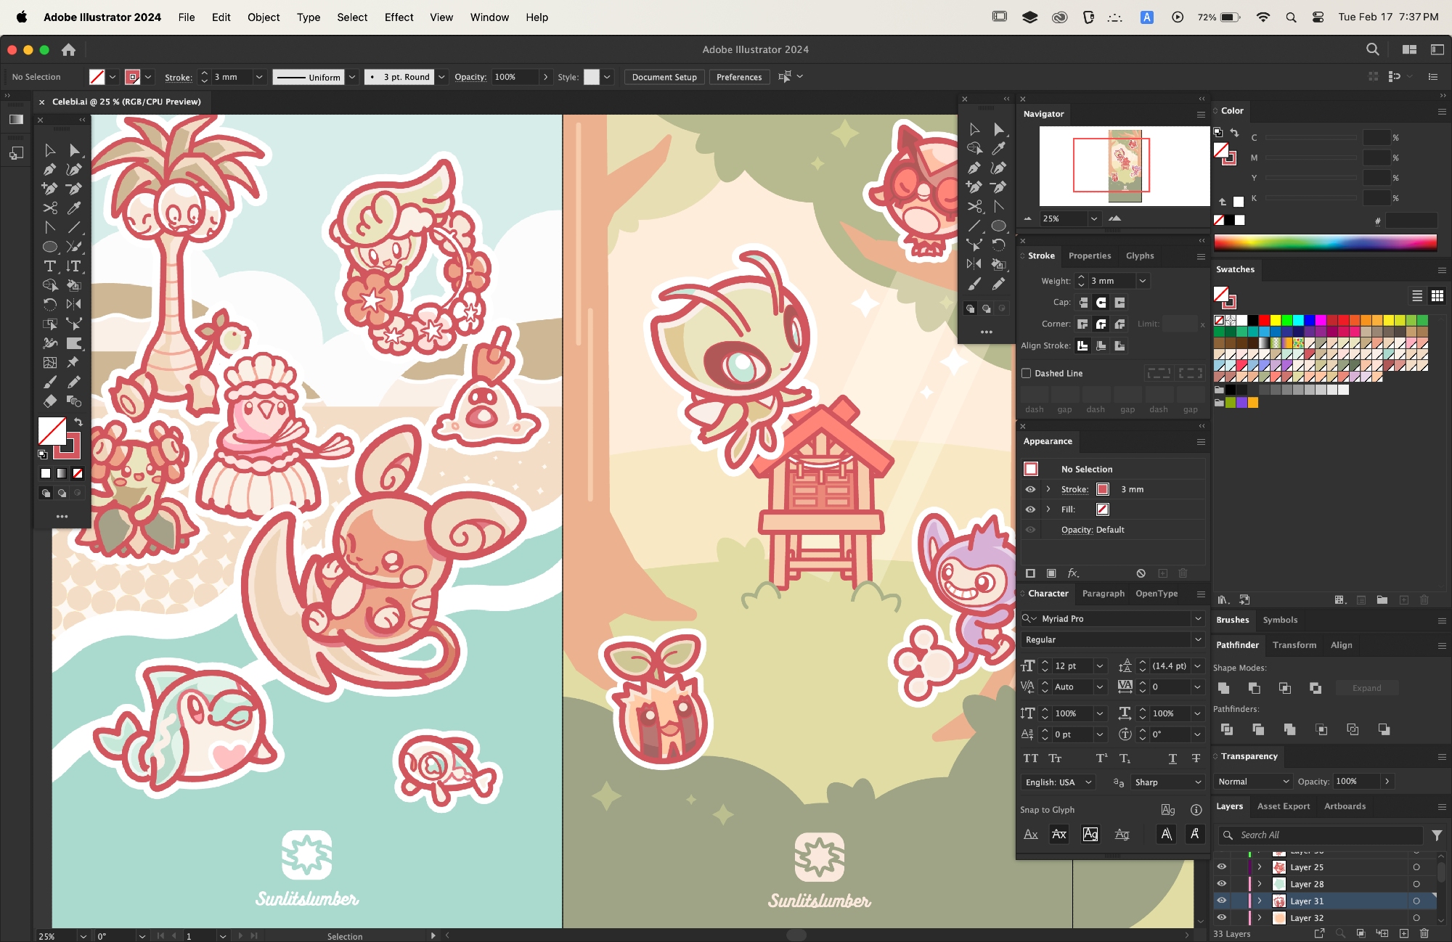The width and height of the screenshot is (1452, 942).
Task: Click the color spectrum bar in Color panel
Action: (x=1325, y=242)
